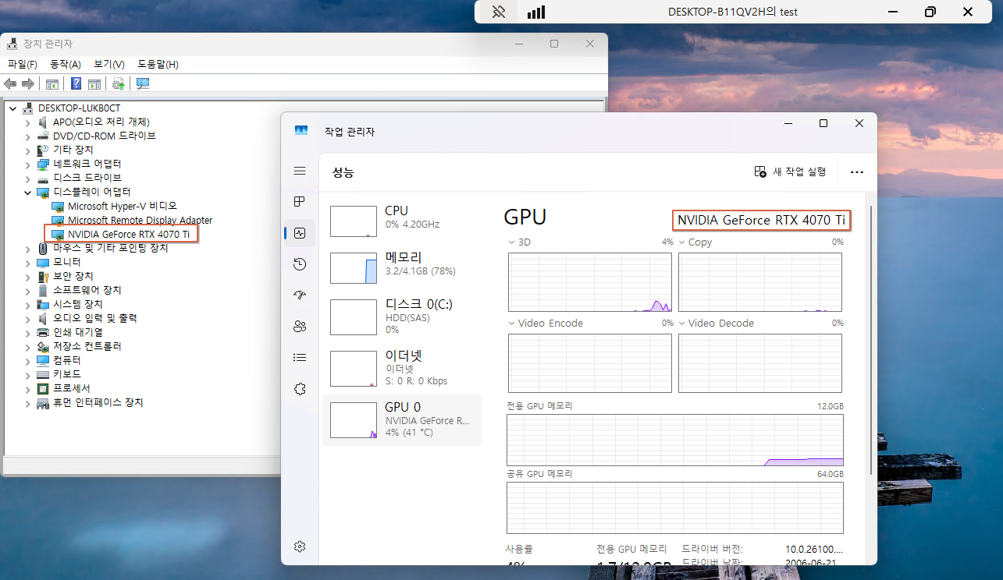Expand 키보드 chevron
Screen dimensions: 1003x580
[28, 374]
